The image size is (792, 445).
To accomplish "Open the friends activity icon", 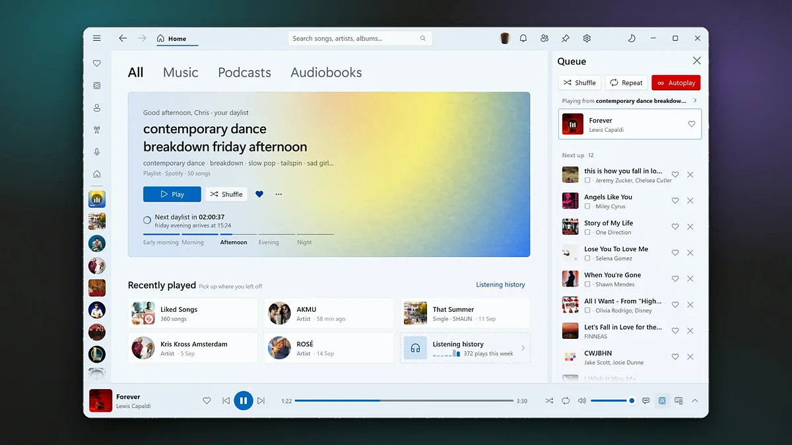I will click(544, 38).
